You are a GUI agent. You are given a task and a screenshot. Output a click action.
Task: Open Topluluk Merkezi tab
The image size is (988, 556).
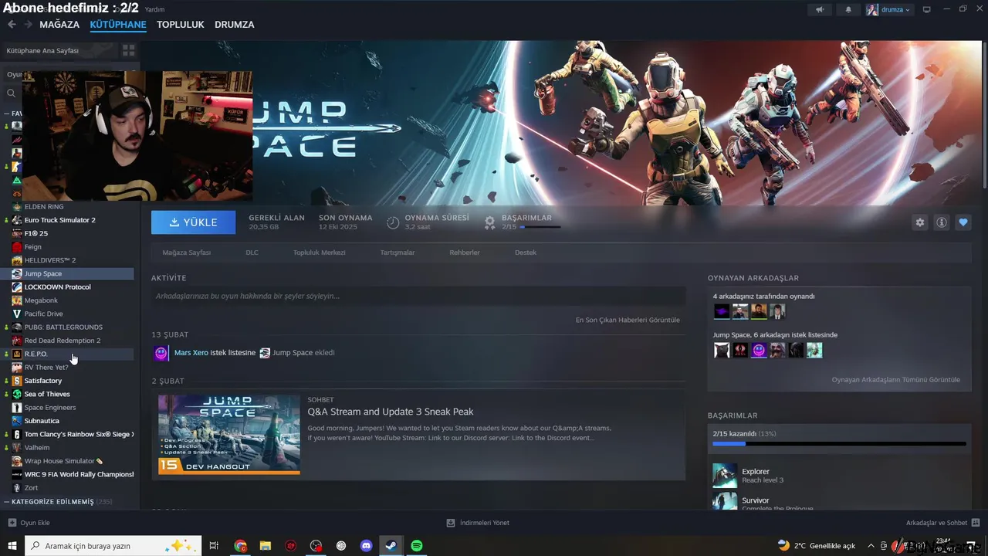pyautogui.click(x=319, y=253)
